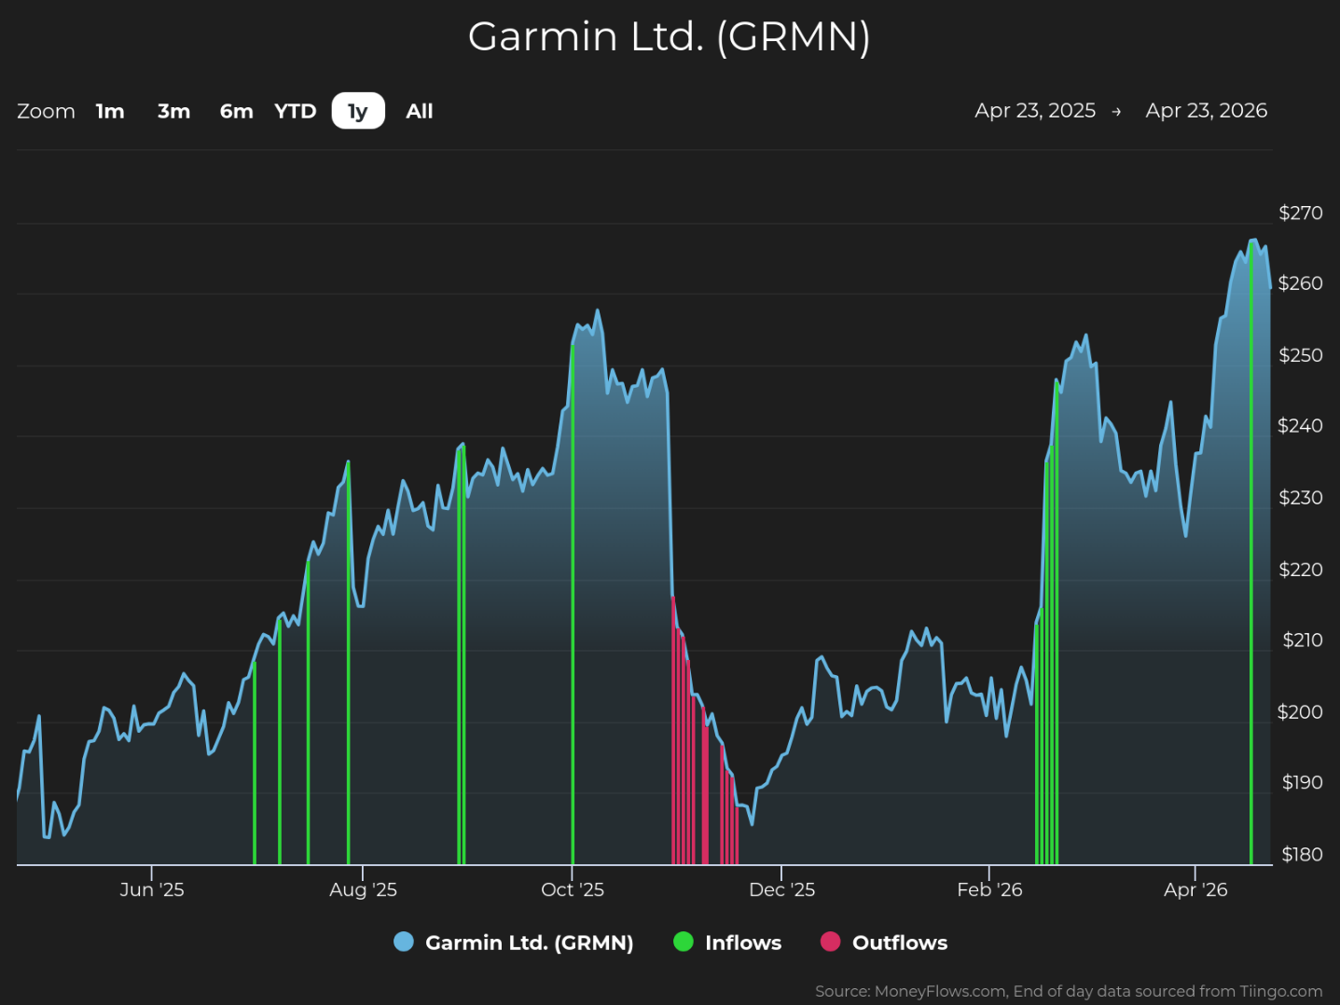The width and height of the screenshot is (1340, 1005).
Task: Toggle the Inflows series label
Action: click(743, 943)
